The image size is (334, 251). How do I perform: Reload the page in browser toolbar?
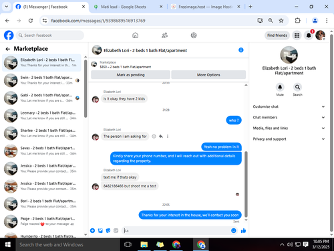[31, 21]
